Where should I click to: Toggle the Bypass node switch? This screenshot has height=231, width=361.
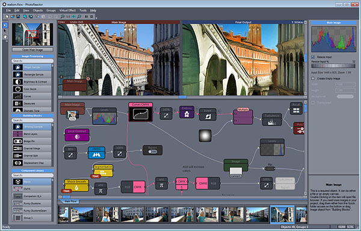(152, 151)
